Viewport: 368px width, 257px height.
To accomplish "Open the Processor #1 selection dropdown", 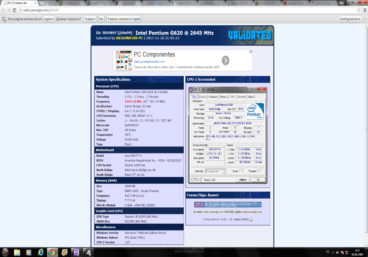I will click(215, 171).
